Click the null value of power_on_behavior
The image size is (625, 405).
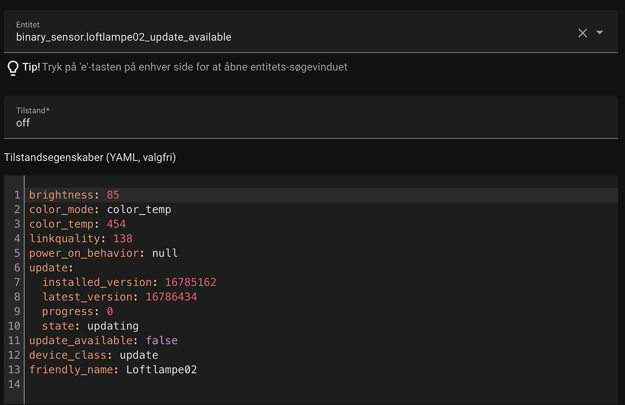click(x=165, y=253)
